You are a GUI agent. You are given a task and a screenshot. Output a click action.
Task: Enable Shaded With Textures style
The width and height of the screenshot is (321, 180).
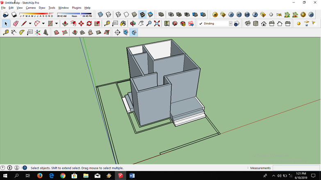pos(142,15)
